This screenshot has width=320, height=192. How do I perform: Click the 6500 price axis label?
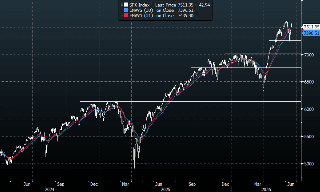pos(309,82)
